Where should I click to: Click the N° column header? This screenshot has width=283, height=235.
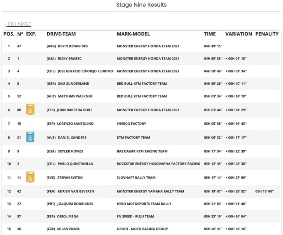(20, 34)
